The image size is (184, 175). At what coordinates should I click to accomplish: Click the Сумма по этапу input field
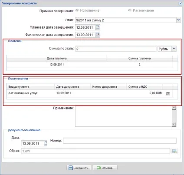click(x=116, y=49)
